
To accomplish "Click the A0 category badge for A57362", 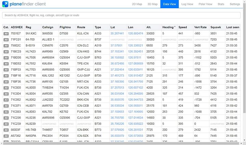I will [x=6, y=136].
